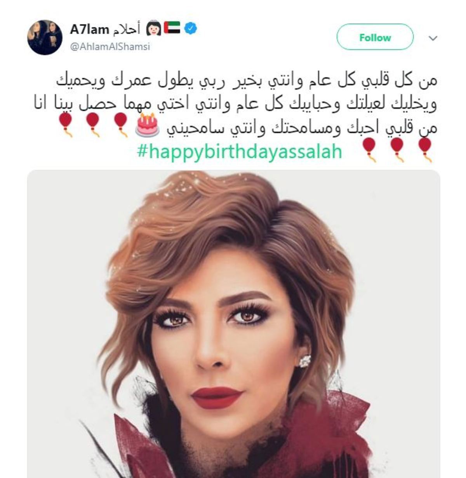Open the A7lam profile avatar picture
The width and height of the screenshot is (466, 478).
pos(45,37)
